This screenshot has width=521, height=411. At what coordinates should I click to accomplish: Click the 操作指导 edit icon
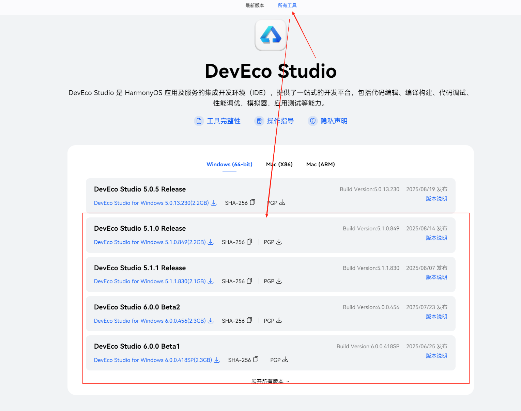click(260, 121)
